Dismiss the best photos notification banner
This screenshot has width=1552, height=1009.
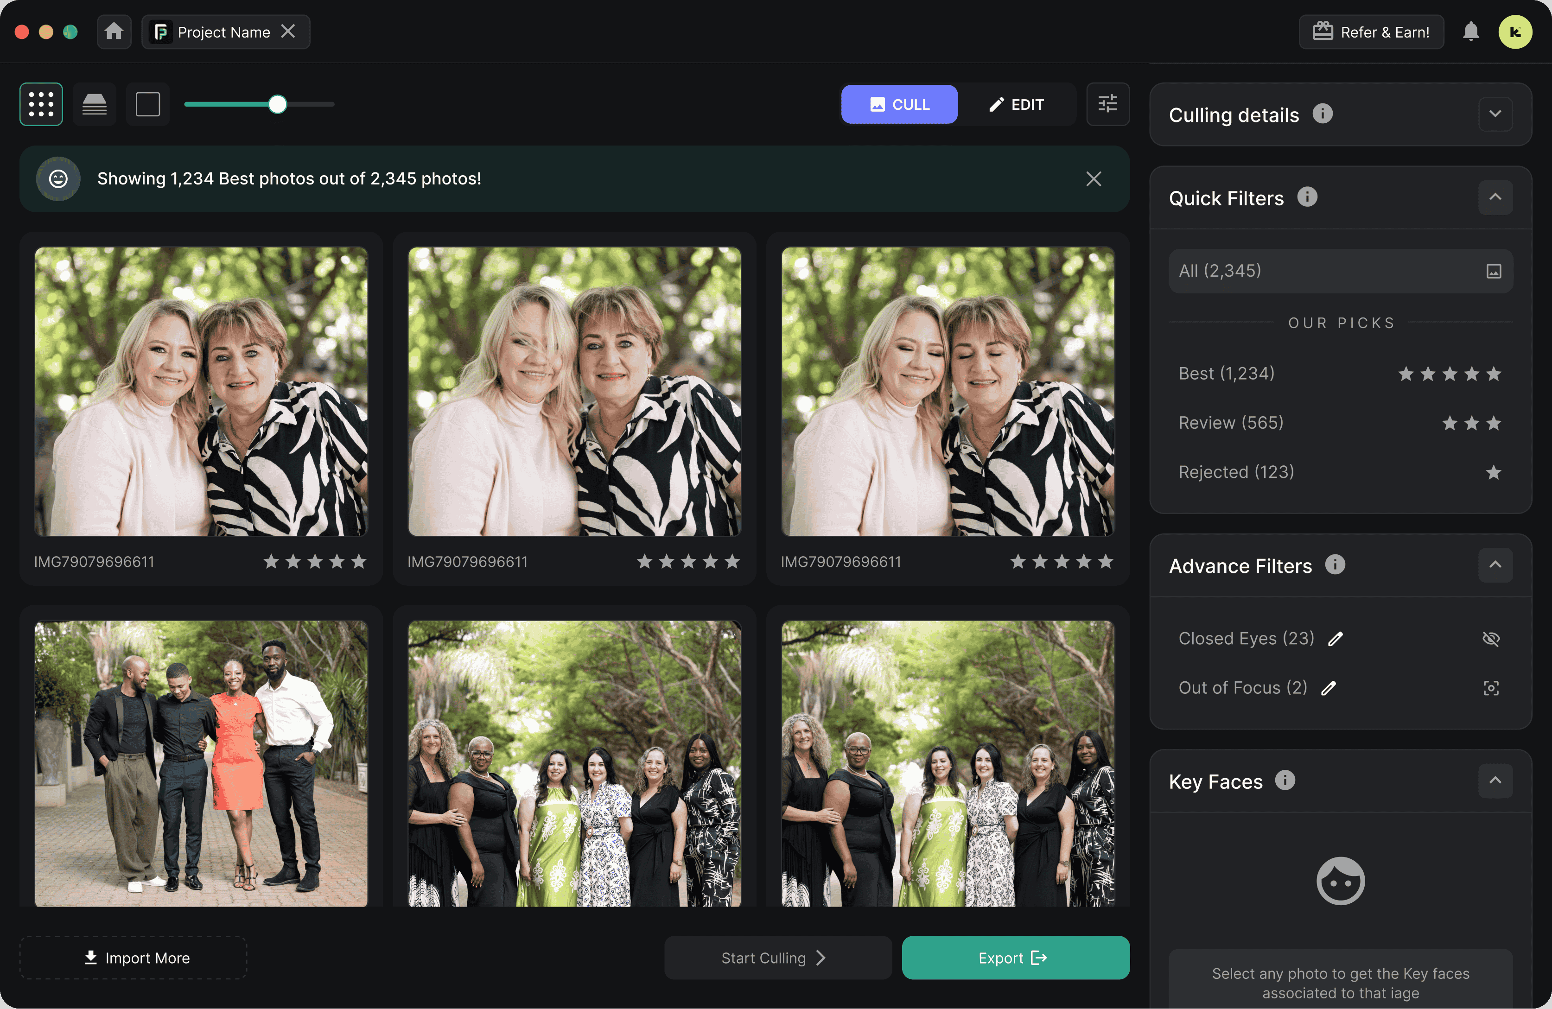(1094, 178)
